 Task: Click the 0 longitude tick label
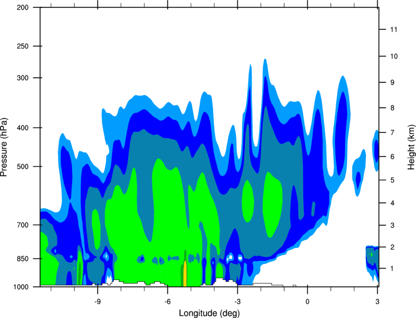coord(307,301)
